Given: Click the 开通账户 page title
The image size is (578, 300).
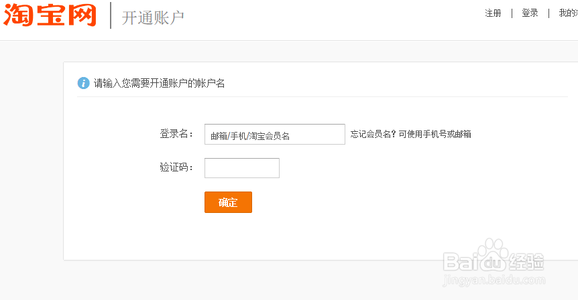Looking at the screenshot, I should [153, 17].
